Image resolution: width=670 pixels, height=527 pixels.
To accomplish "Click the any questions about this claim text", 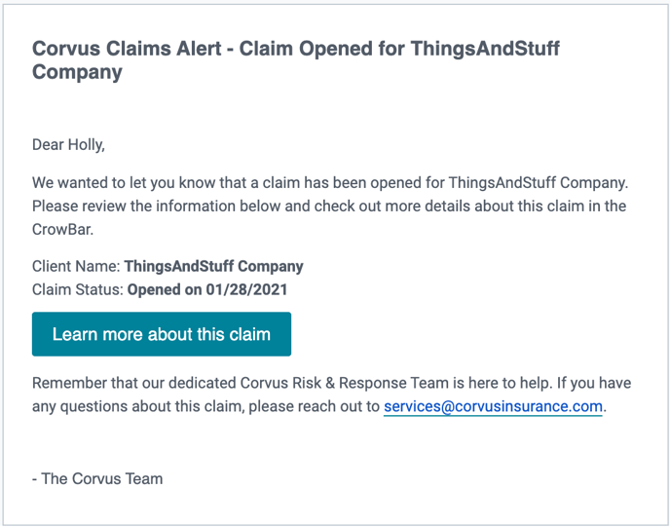I will point(138,406).
